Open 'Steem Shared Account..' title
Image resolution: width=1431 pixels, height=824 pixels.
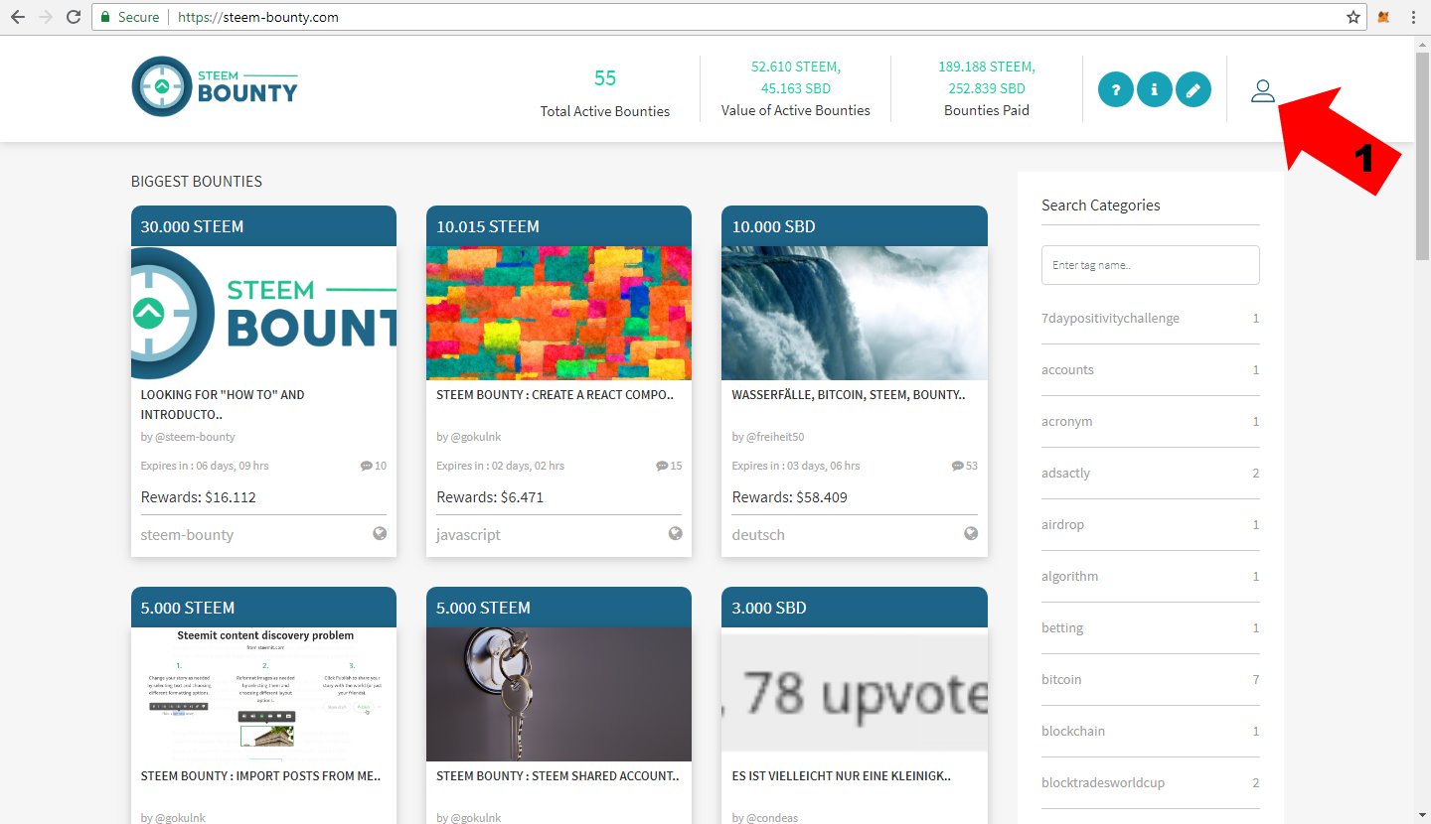[x=557, y=775]
